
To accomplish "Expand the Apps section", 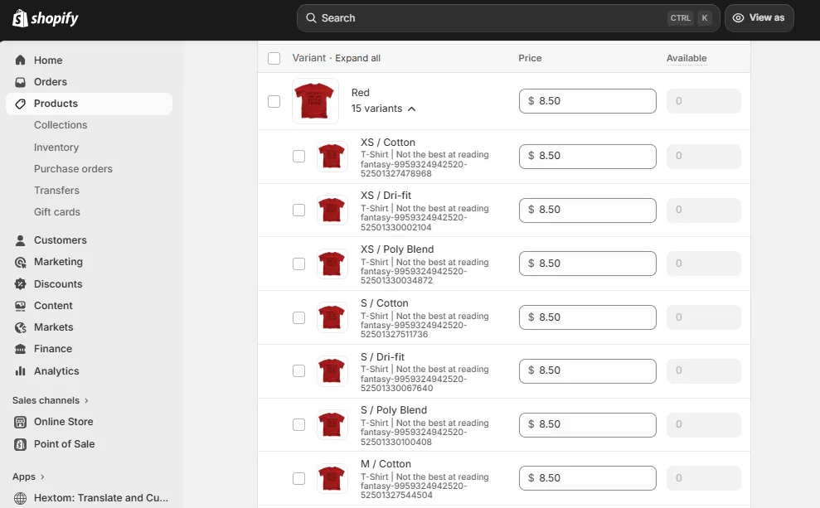I will tap(28, 477).
